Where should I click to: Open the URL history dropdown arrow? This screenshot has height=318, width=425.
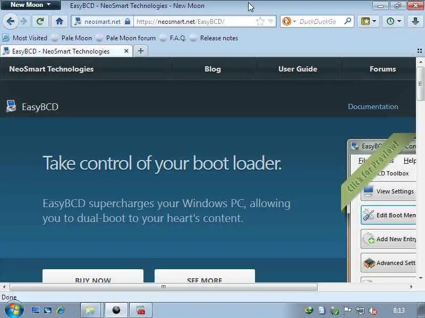pos(270,21)
